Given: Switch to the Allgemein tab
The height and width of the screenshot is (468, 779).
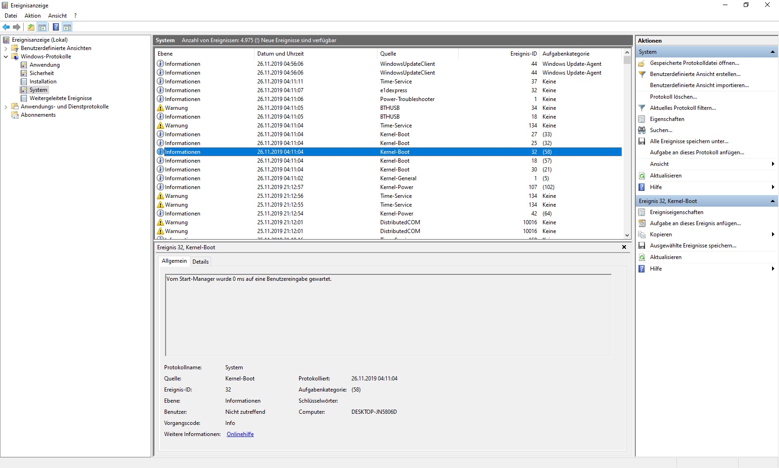Looking at the screenshot, I should coord(174,261).
